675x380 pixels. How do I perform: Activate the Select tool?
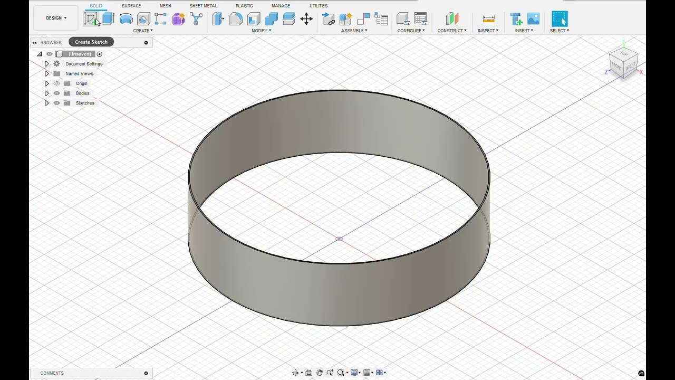(x=560, y=19)
